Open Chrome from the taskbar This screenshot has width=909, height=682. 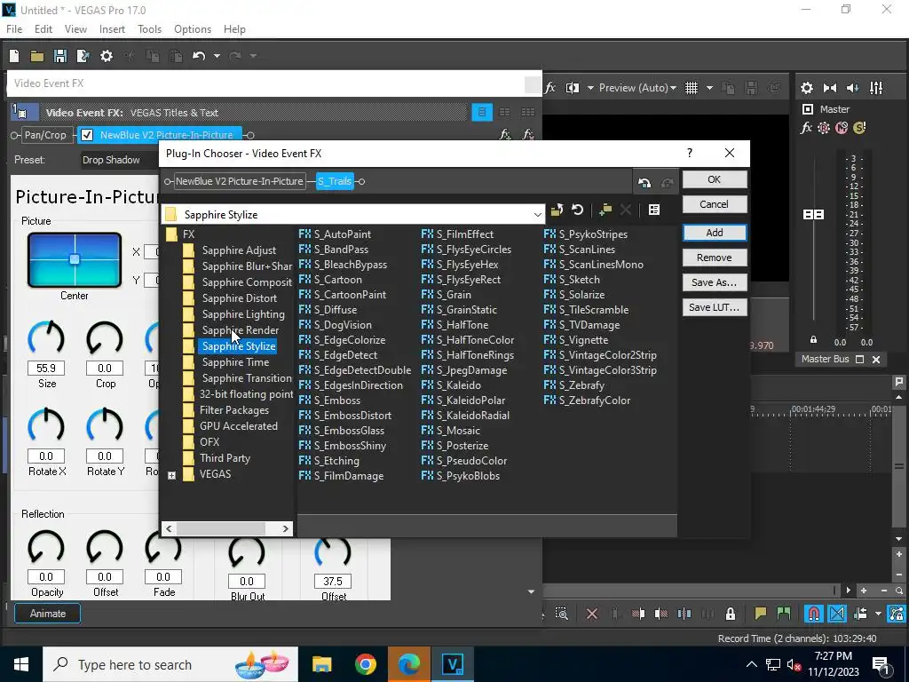pos(365,664)
